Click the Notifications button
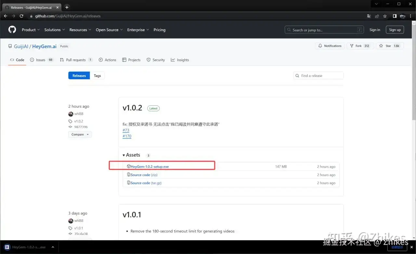 tap(330, 46)
